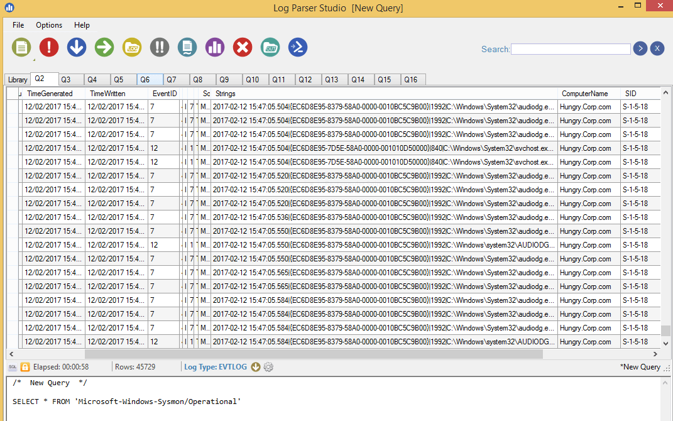
Task: Switch to the Library tab
Action: (17, 79)
